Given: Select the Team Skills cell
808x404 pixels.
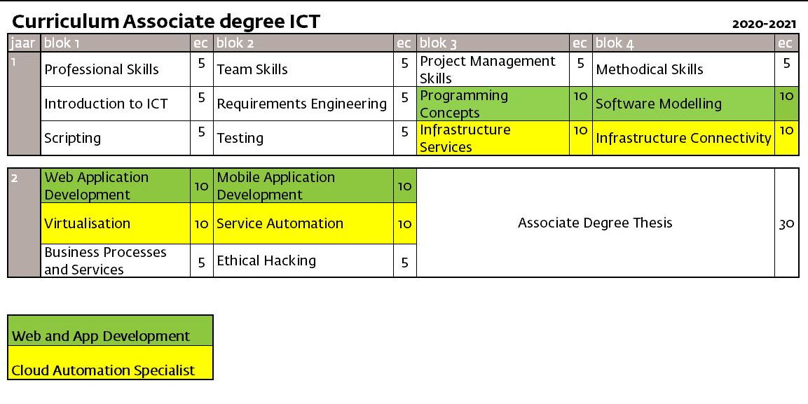Looking at the screenshot, I should click(252, 69).
